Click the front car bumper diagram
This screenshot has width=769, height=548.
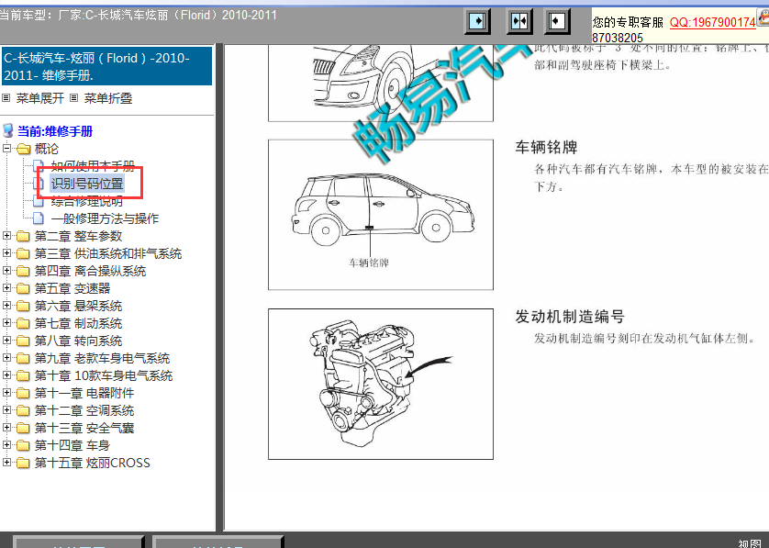(x=381, y=83)
